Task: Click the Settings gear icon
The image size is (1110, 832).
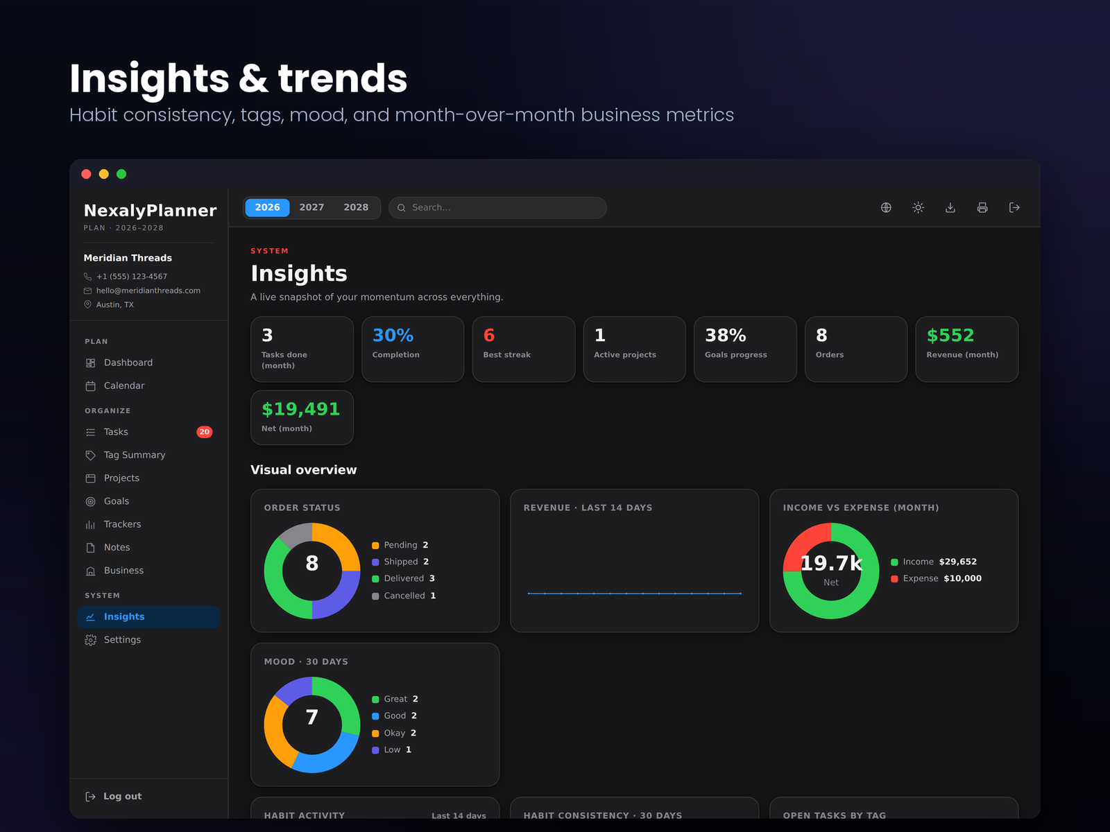Action: (x=90, y=640)
